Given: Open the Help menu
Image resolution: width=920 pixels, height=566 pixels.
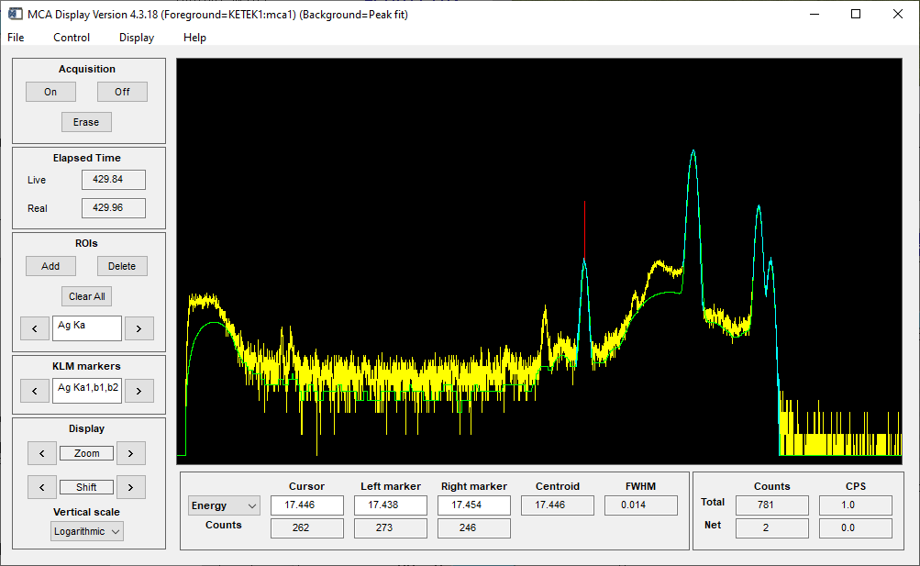Looking at the screenshot, I should point(194,38).
